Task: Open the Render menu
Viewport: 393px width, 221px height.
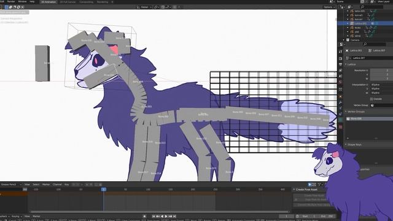Action: pyautogui.click(x=11, y=1)
